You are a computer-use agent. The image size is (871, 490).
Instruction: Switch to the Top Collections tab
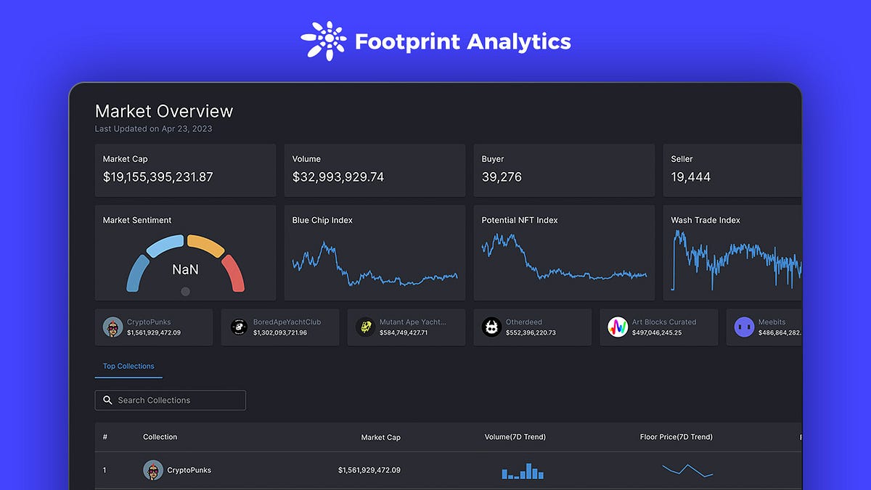128,367
